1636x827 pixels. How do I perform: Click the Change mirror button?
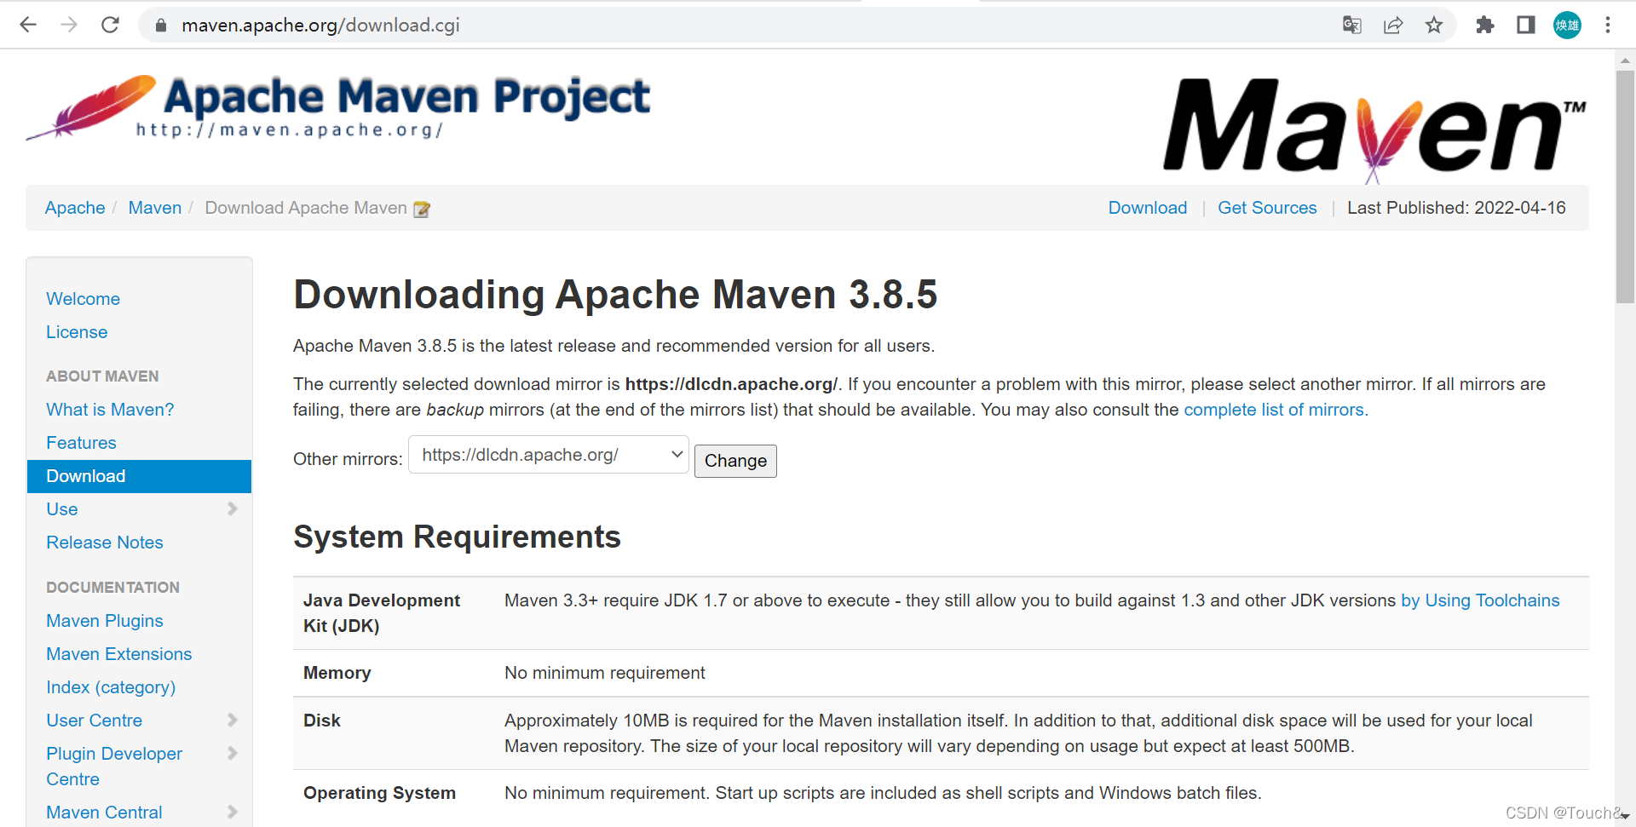(735, 461)
